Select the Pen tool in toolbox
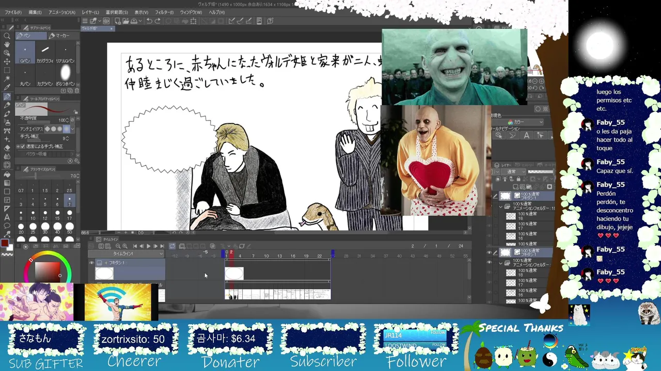661x371 pixels. tap(7, 97)
